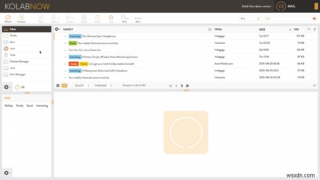
Task: Open folder actions gear menu
Action: click(7, 87)
